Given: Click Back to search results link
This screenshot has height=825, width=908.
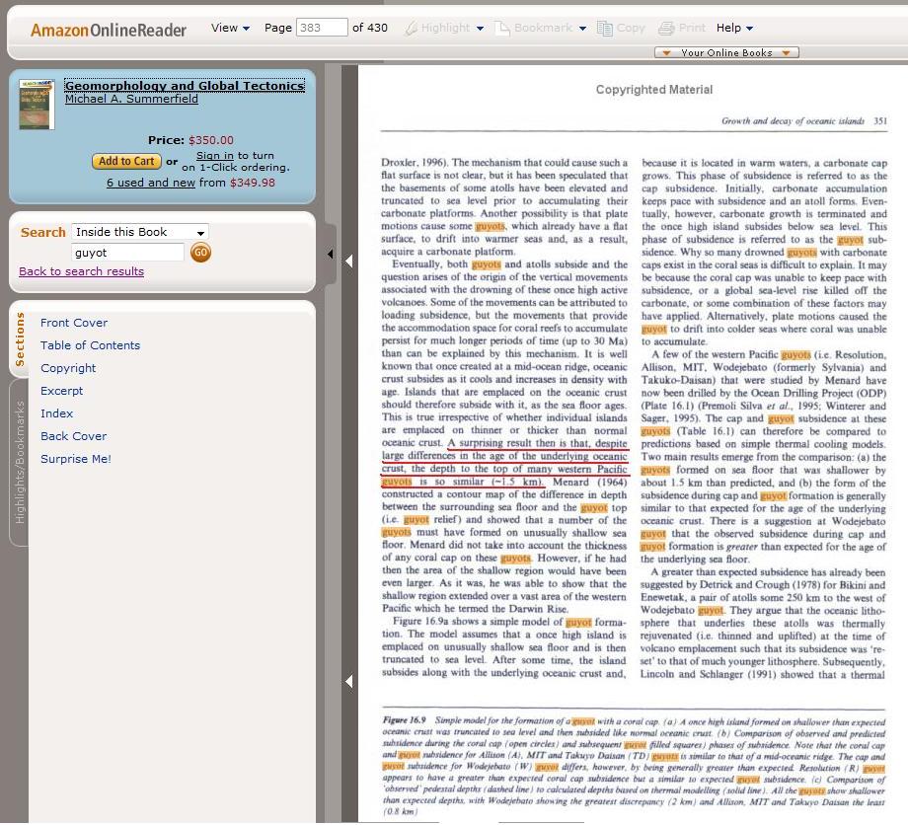Looking at the screenshot, I should click(x=82, y=271).
